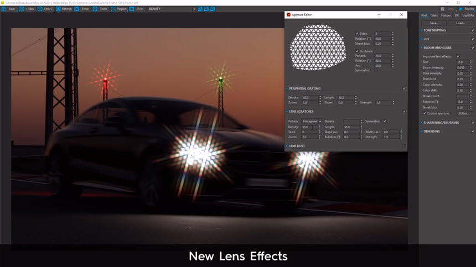Screen dimensions: 476x267
Task: Click the Load... button in Post panel
Action: (460, 23)
